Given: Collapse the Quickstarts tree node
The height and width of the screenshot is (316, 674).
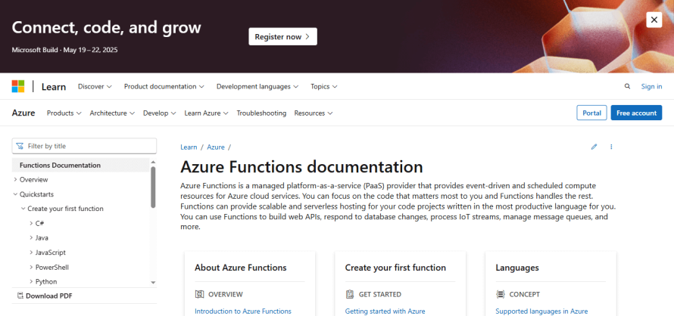Looking at the screenshot, I should (15, 194).
